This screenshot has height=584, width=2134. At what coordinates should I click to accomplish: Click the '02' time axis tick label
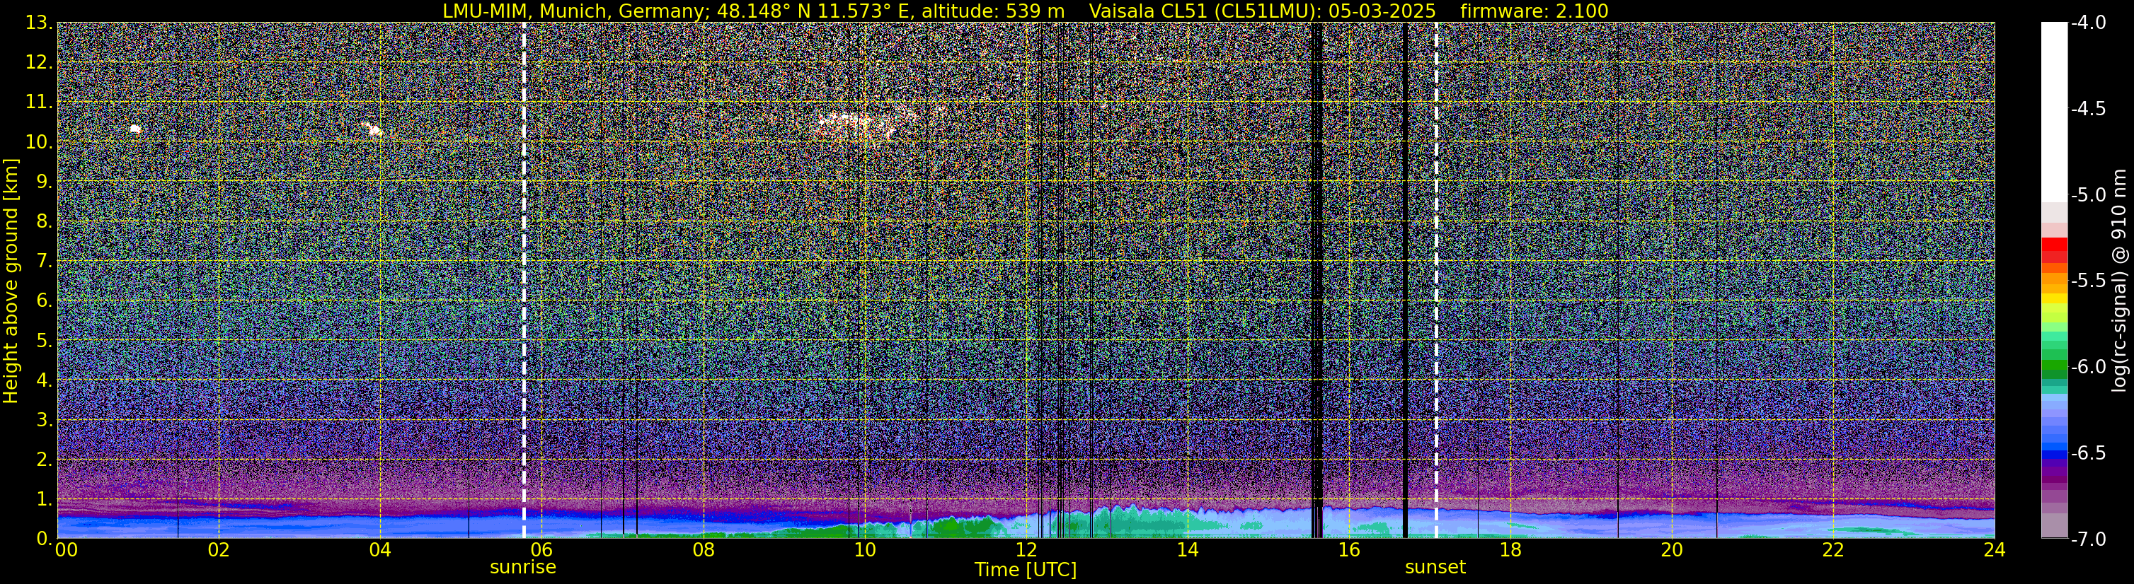click(219, 550)
